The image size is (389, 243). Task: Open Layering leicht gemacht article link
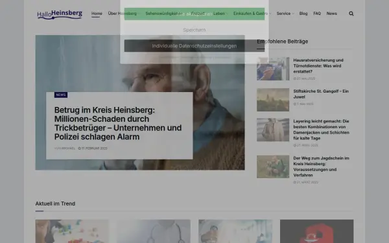(x=322, y=130)
